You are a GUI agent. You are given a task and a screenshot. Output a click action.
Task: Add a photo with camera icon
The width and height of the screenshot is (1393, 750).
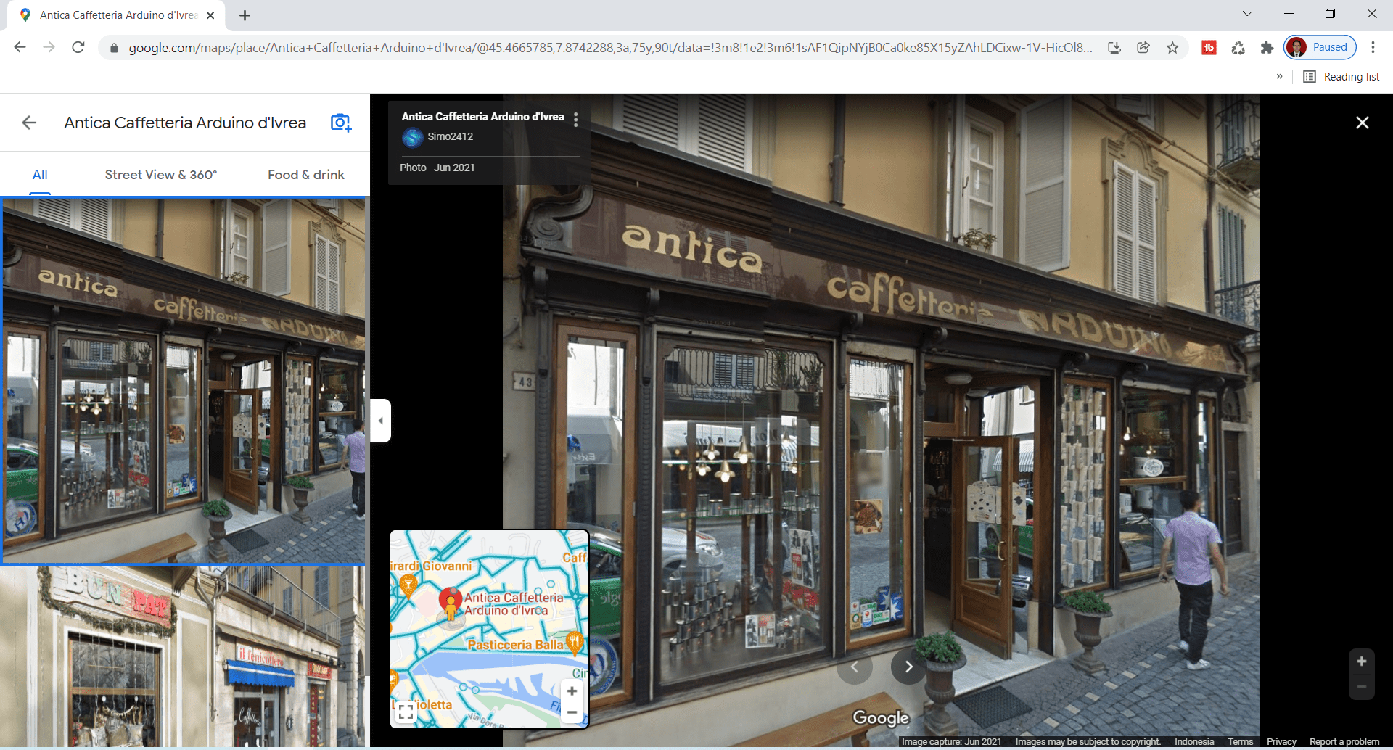(x=341, y=123)
